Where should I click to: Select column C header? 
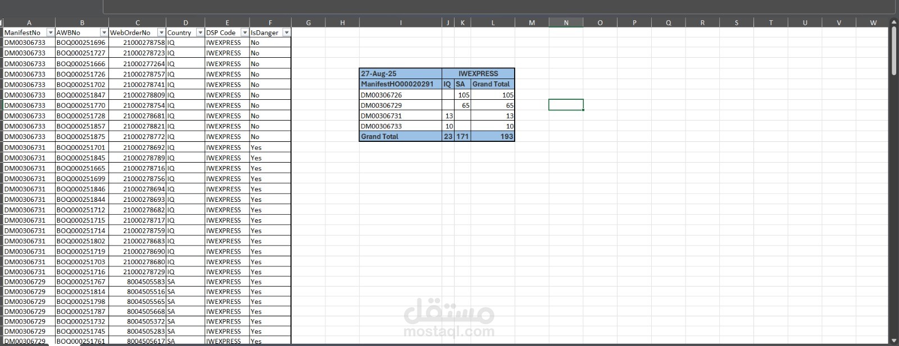point(138,22)
